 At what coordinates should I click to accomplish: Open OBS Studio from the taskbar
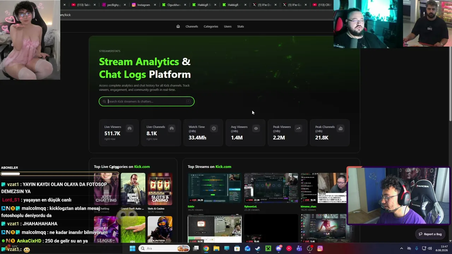pos(310,248)
